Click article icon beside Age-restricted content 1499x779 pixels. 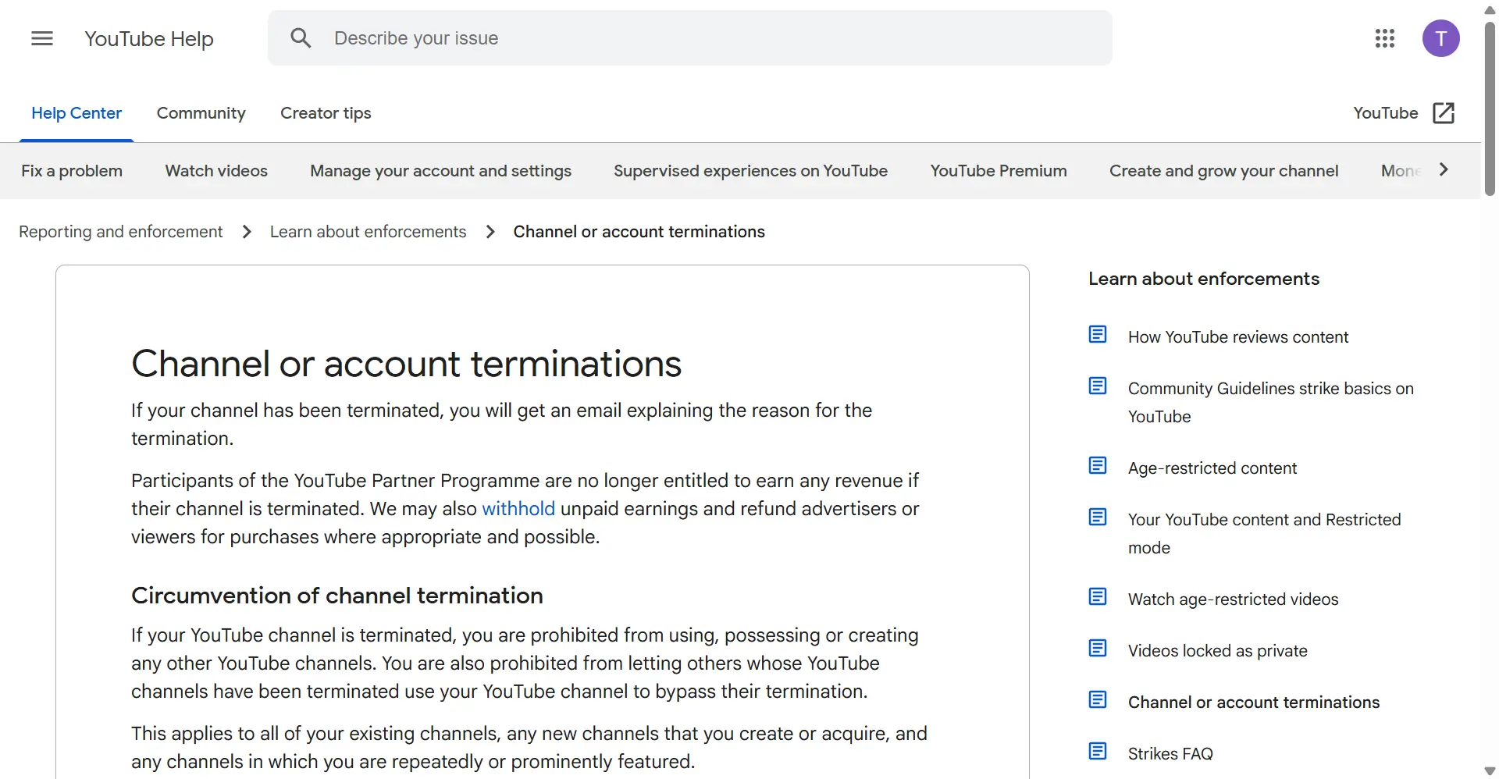[x=1098, y=466]
